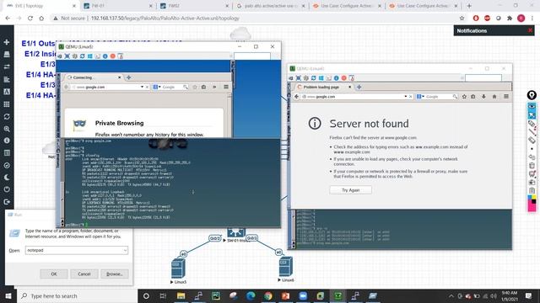Expand the Open combo box dropdown in Run dialog
540x303 pixels.
point(125,251)
